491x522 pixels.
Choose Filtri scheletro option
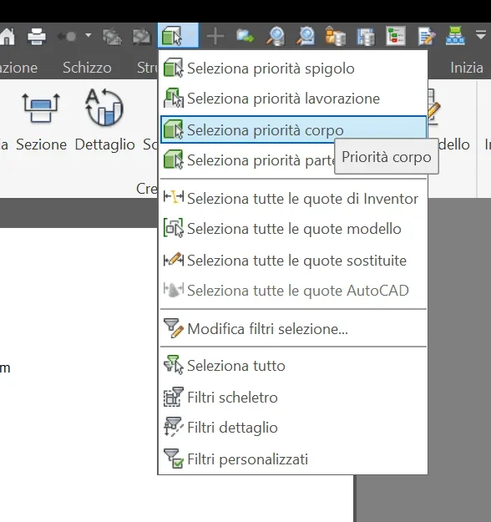(293, 398)
